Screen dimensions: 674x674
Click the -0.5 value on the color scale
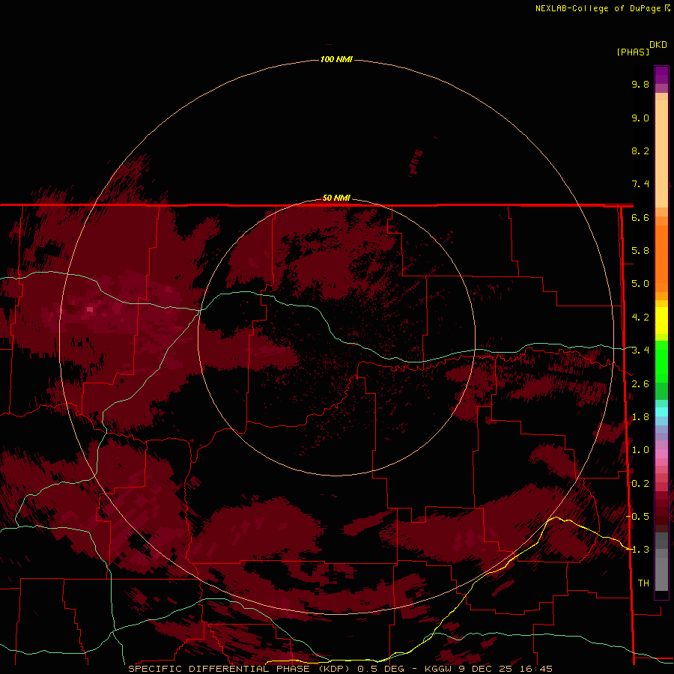tap(638, 517)
